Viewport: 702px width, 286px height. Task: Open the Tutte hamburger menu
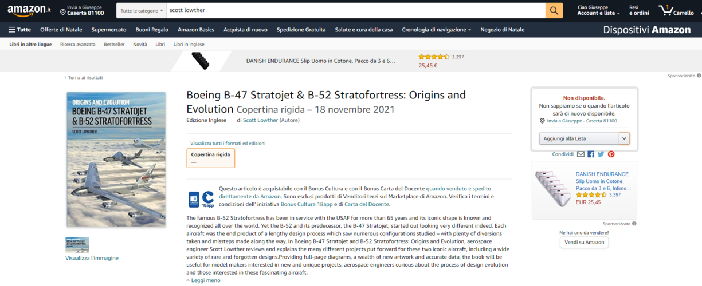(x=19, y=30)
